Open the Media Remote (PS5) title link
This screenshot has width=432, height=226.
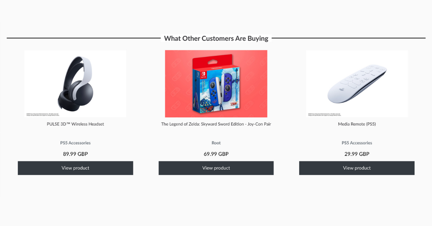(357, 124)
